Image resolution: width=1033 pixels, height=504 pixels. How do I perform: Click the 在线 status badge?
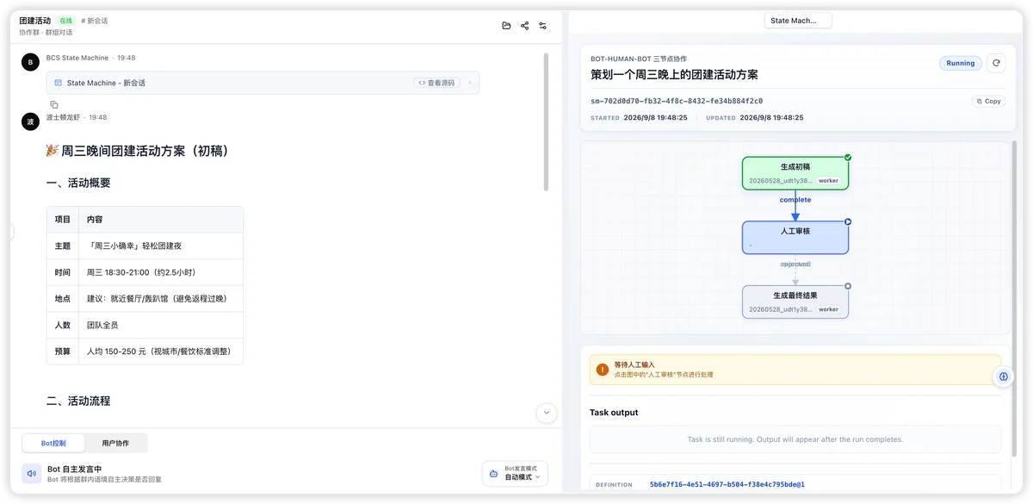(x=66, y=21)
